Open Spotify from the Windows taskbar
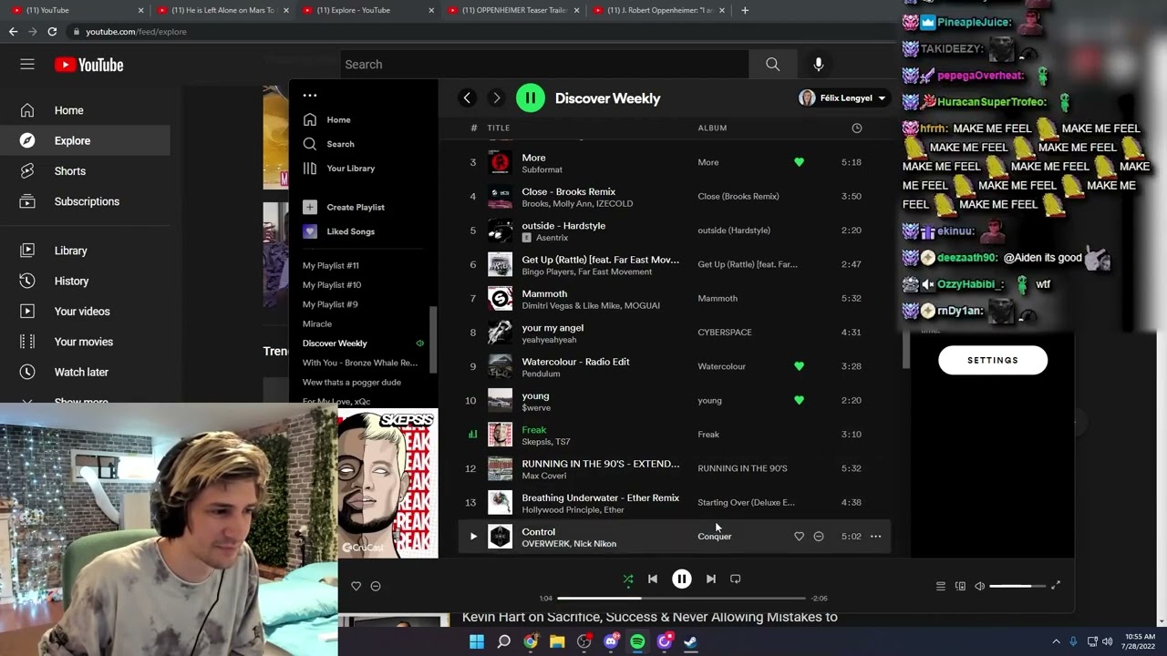 (x=637, y=641)
